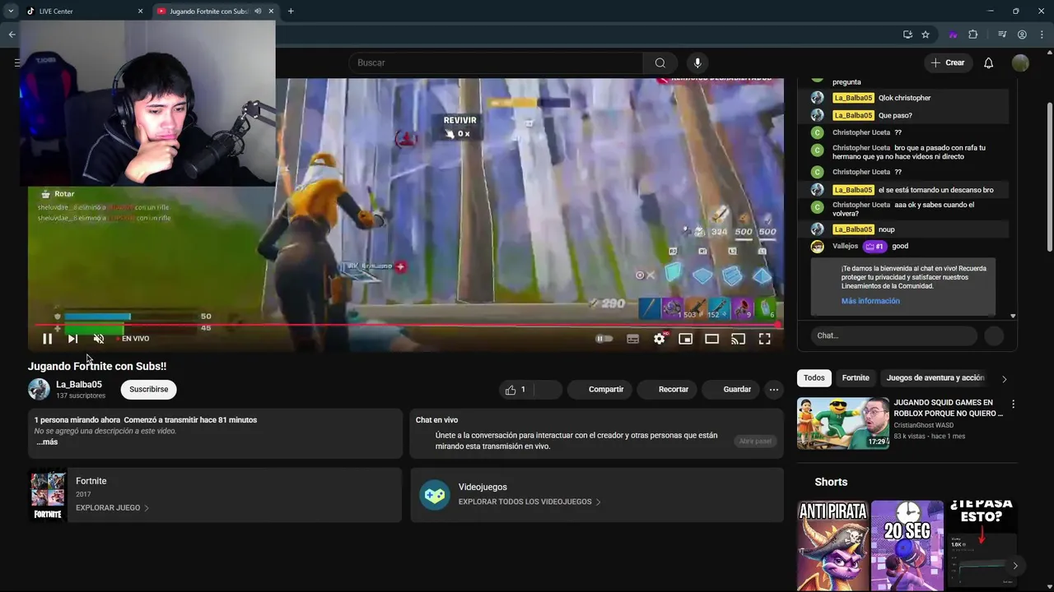Bookmark this page with star icon
Image resolution: width=1054 pixels, height=592 pixels.
click(x=926, y=35)
